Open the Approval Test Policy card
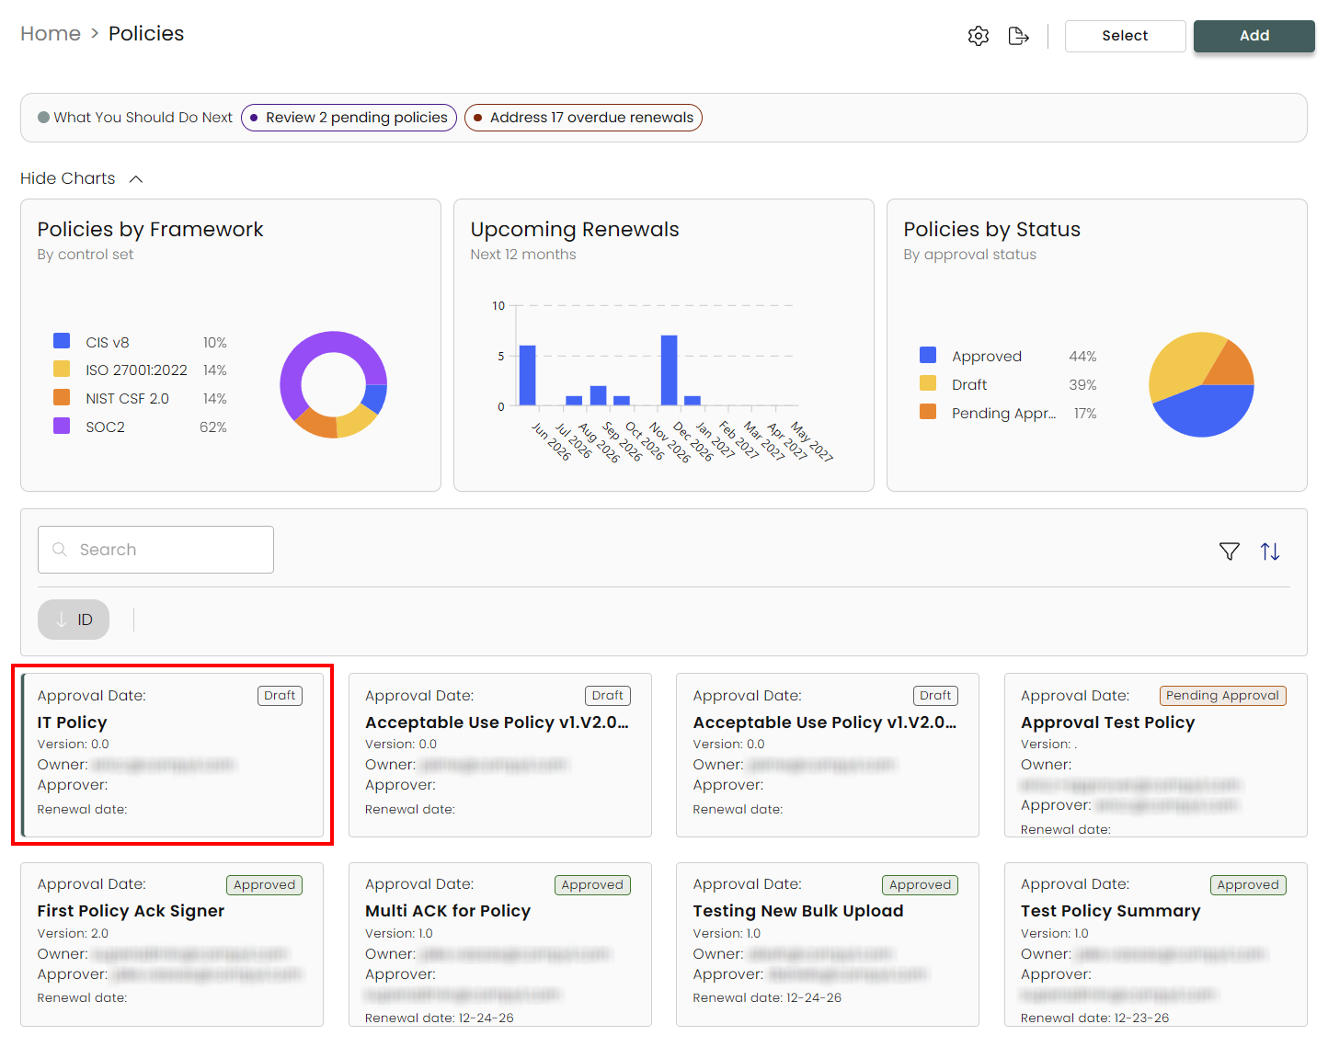Screen dimensions: 1328x1047 [x=1155, y=755]
